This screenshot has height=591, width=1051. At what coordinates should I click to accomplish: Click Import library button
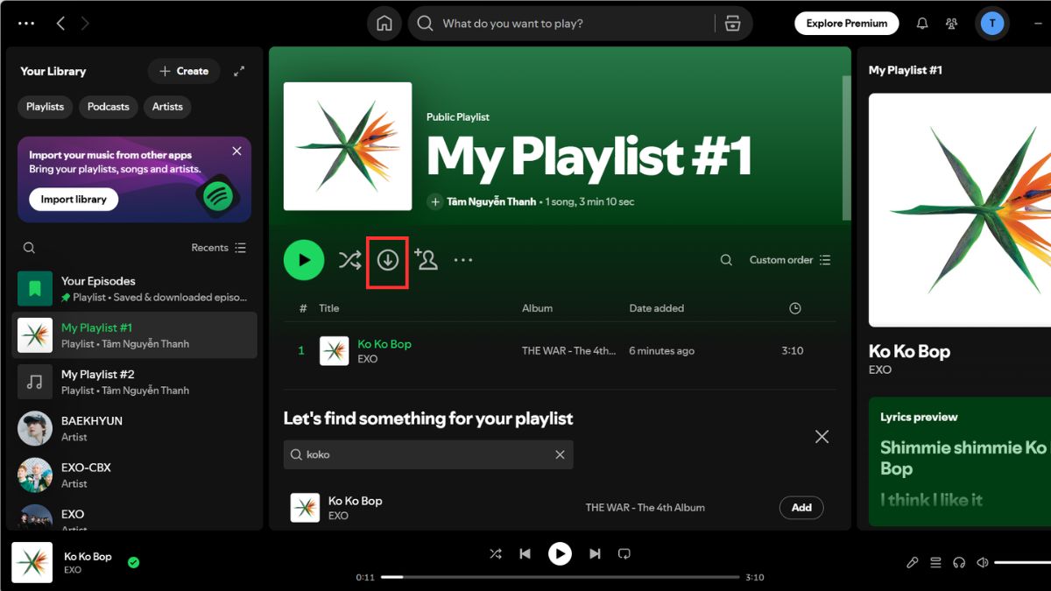[74, 200]
